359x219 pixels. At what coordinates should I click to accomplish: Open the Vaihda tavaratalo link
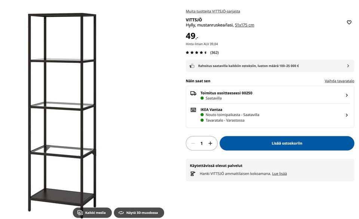[x=339, y=81]
